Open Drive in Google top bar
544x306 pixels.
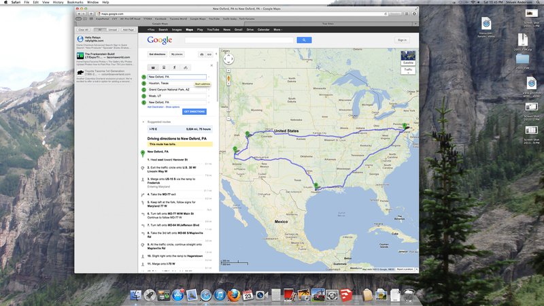[250, 30]
